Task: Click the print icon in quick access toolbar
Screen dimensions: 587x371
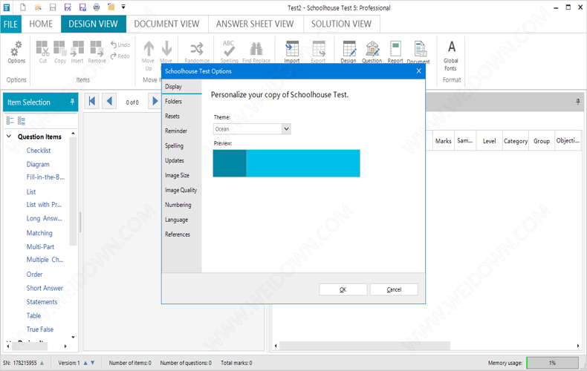Action: [x=97, y=7]
